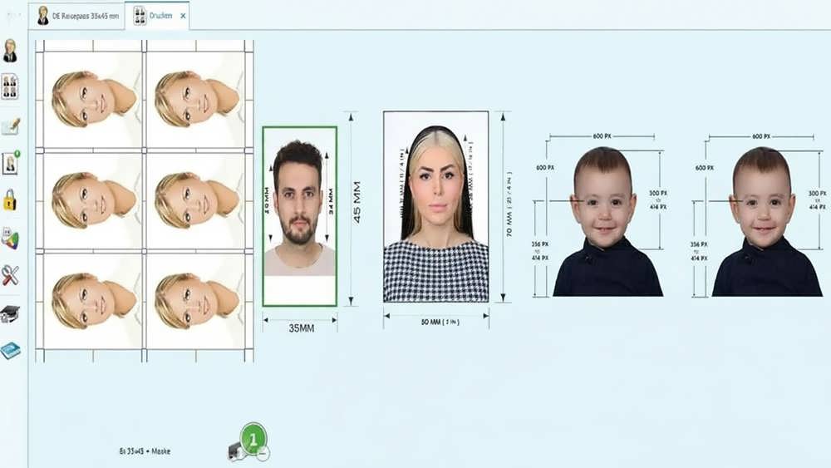Click the graduation cap tutorial icon
The image size is (831, 468).
pyautogui.click(x=10, y=313)
